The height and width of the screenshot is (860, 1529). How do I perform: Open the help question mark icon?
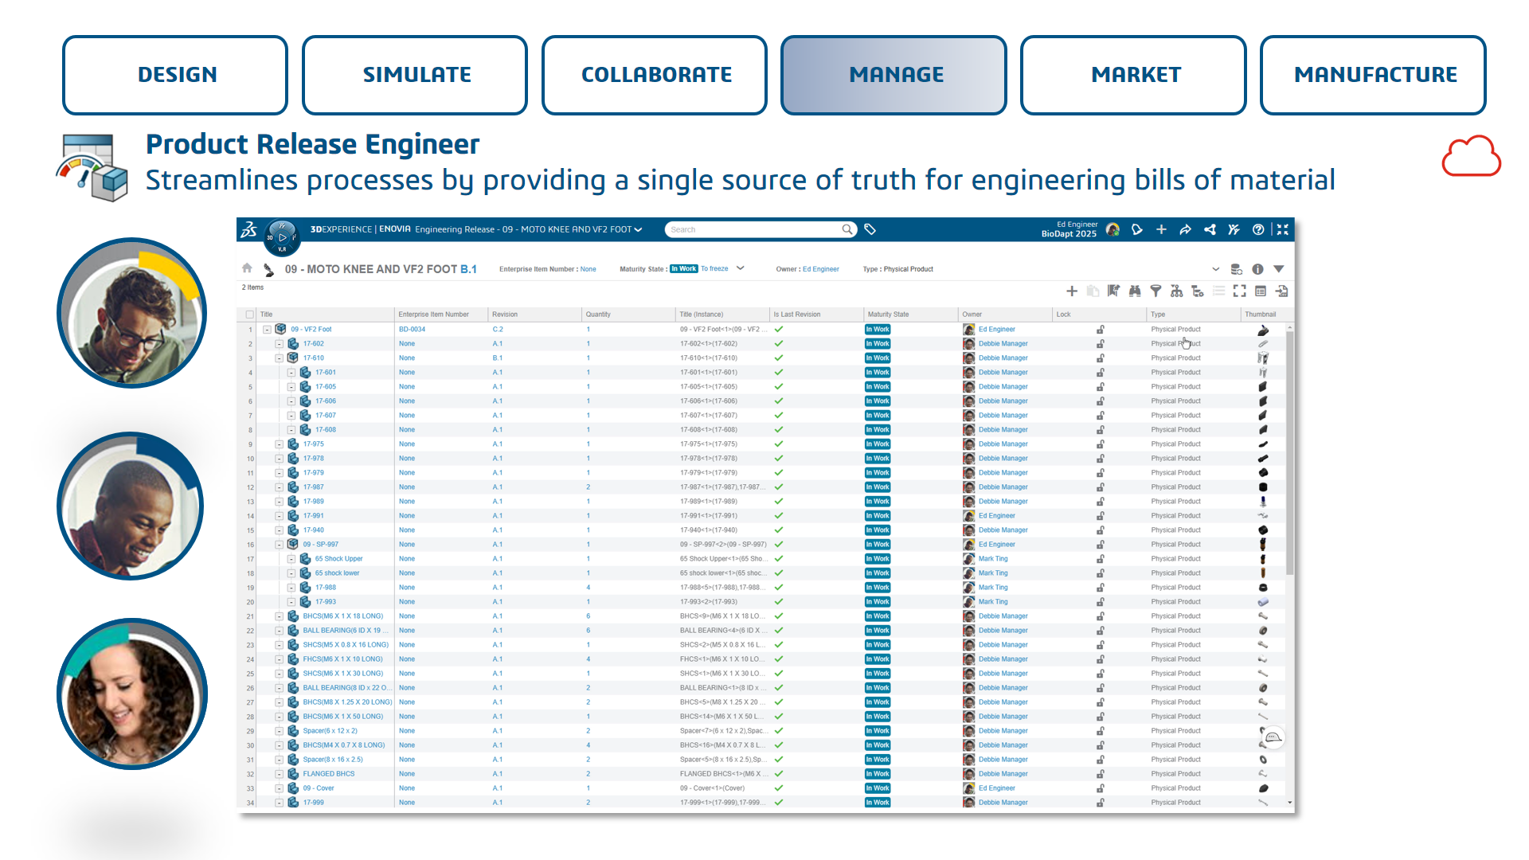(x=1258, y=229)
